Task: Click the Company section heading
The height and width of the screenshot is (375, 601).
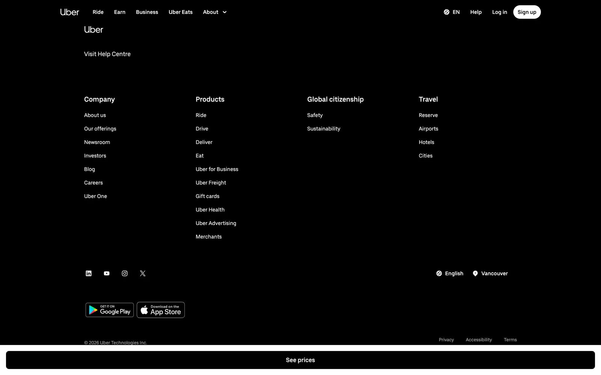Action: (100, 99)
